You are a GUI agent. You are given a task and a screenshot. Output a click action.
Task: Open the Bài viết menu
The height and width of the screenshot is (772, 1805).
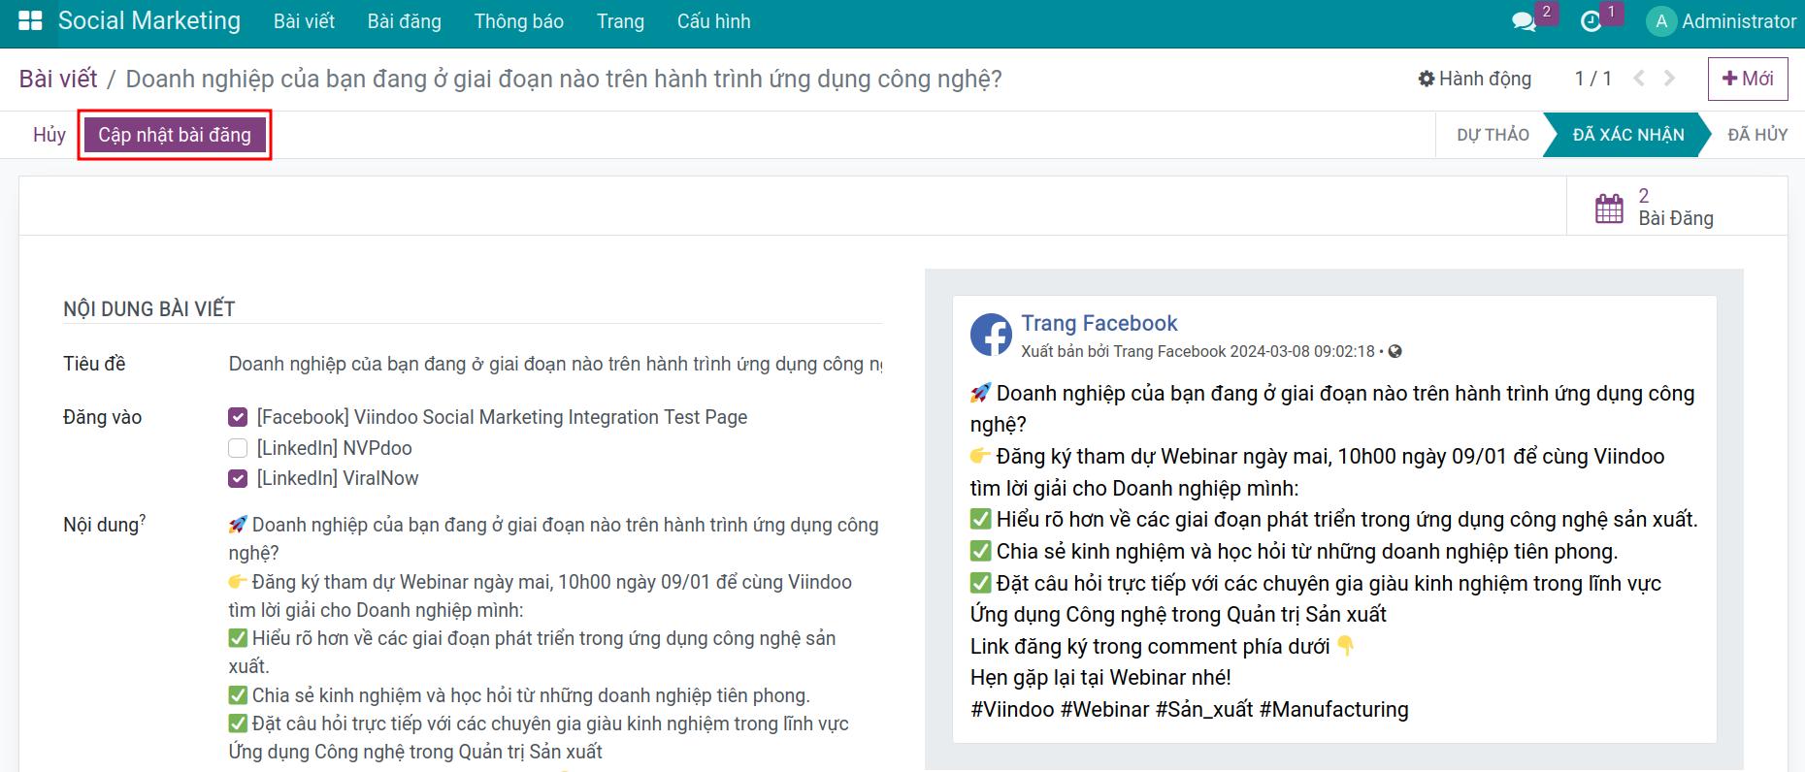coord(304,21)
